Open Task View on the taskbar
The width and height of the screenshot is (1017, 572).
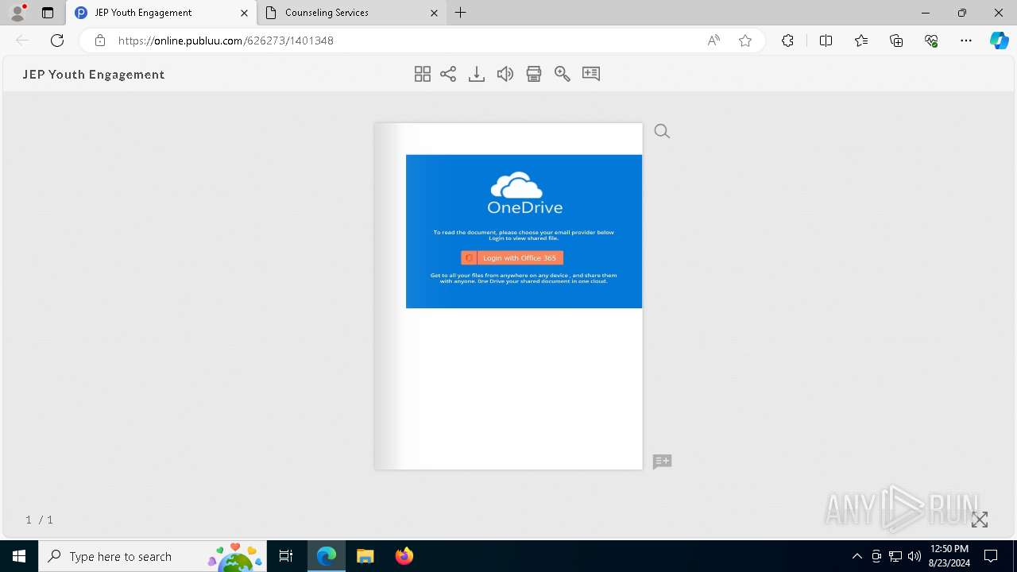[286, 556]
